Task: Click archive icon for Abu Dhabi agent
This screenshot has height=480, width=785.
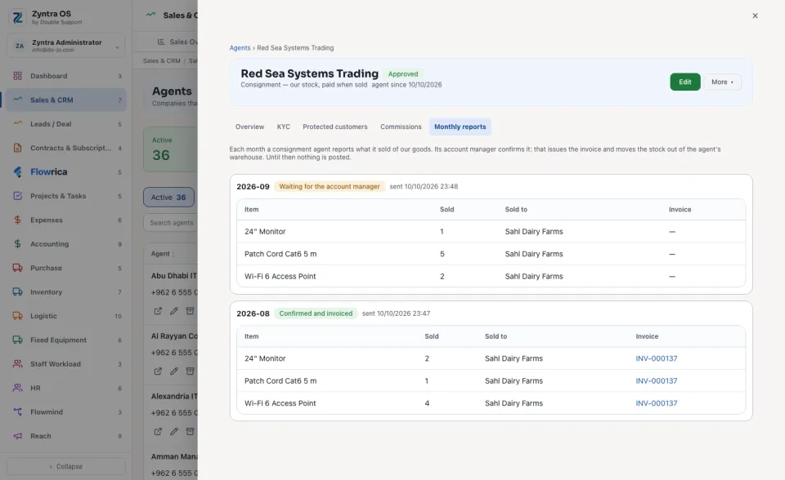Action: coord(190,311)
